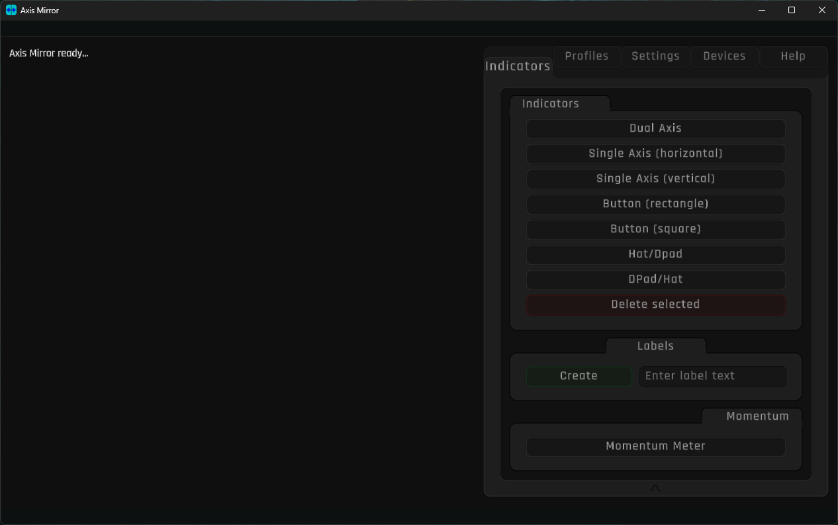Open the Devices tab

tap(724, 56)
